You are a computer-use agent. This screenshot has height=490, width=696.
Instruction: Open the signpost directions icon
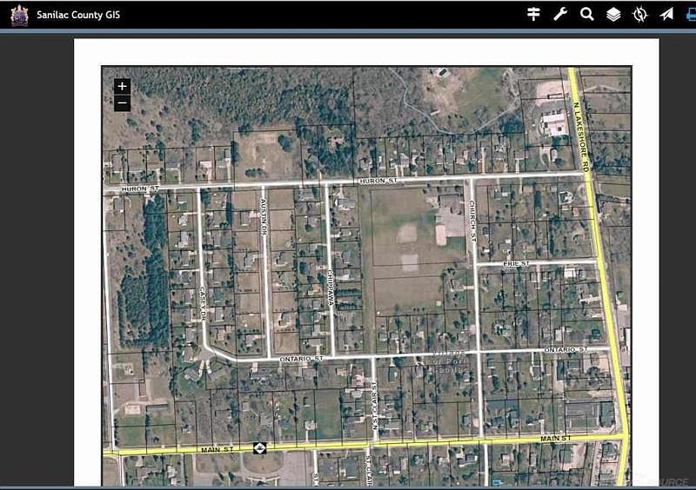coord(533,14)
